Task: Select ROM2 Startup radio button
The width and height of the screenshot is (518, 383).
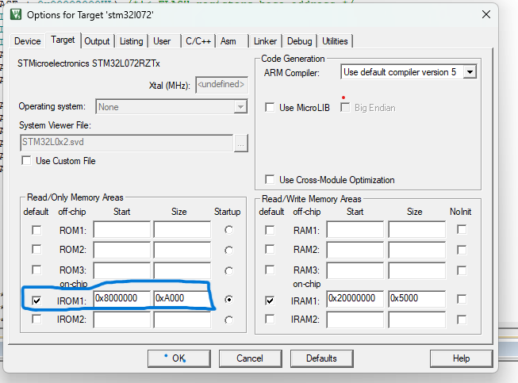Action: [228, 251]
